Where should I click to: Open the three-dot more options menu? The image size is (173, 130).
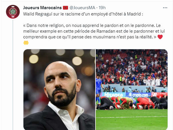click(x=165, y=8)
